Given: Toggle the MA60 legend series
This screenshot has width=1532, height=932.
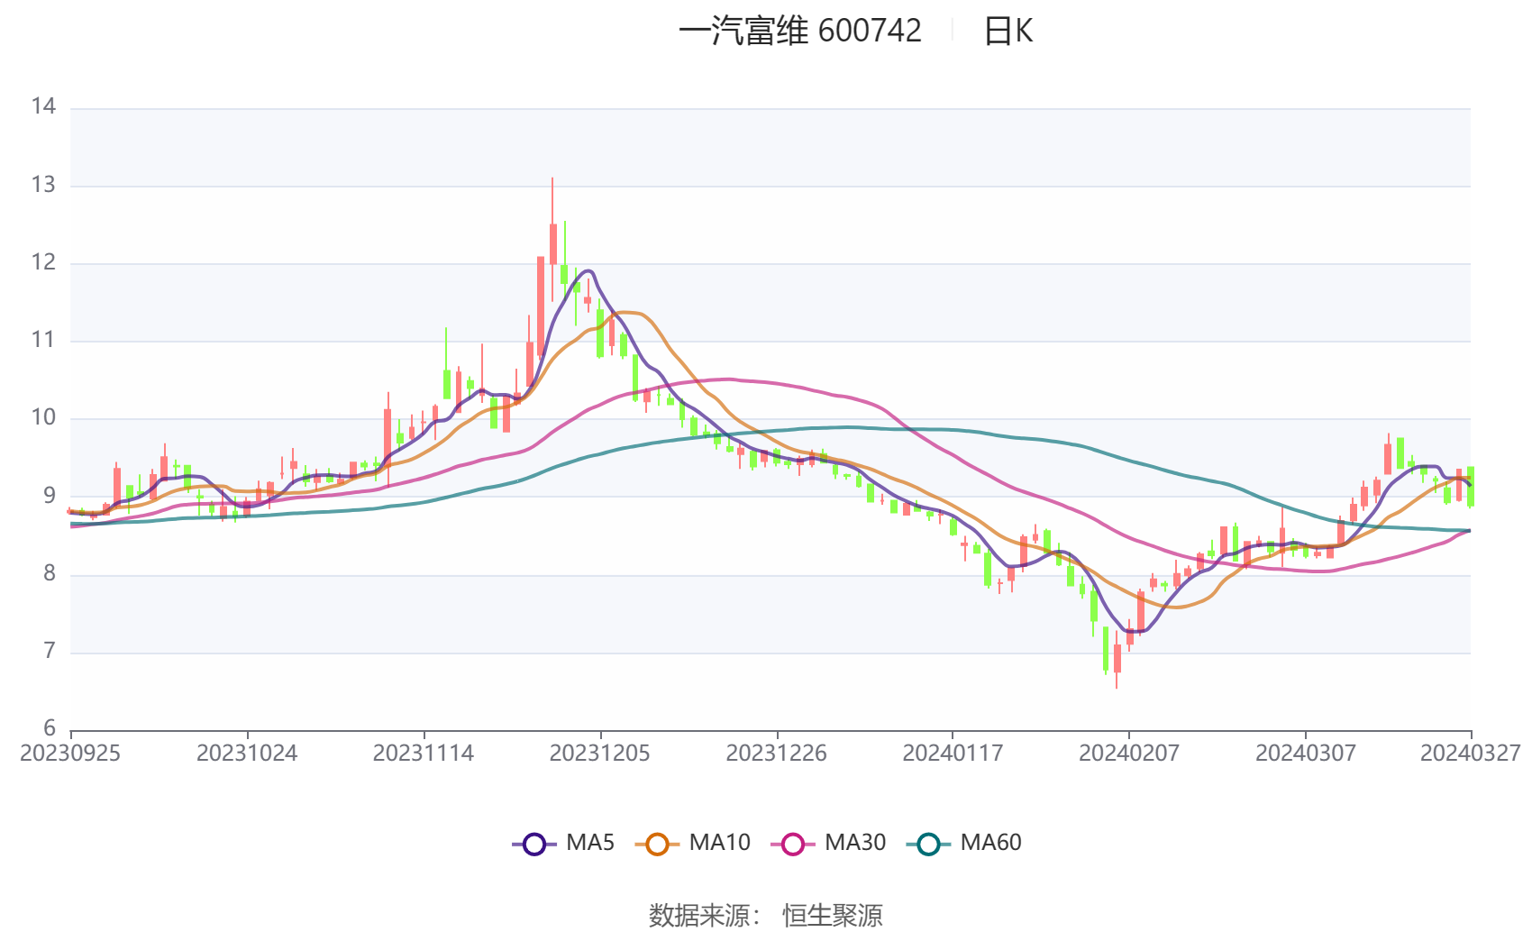Looking at the screenshot, I should pyautogui.click(x=964, y=844).
